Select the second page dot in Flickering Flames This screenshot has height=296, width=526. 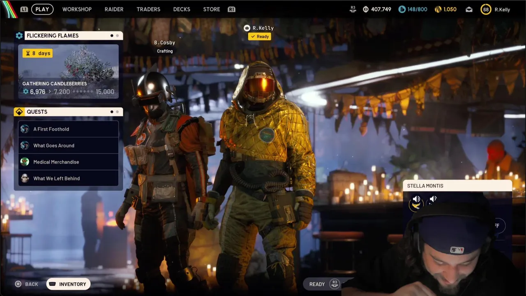[x=117, y=36]
